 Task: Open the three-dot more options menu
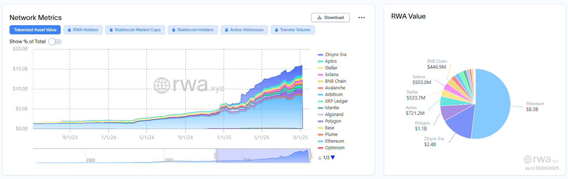pos(362,18)
